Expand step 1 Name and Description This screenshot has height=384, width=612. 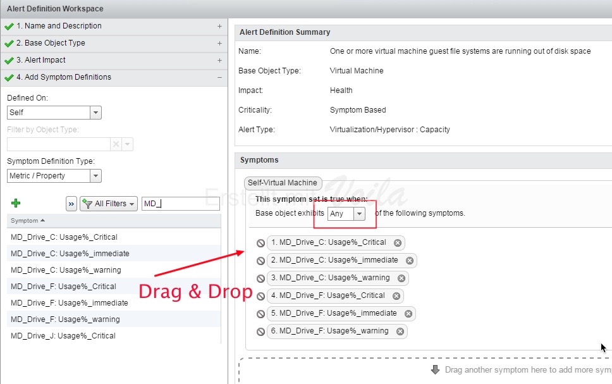[219, 27]
